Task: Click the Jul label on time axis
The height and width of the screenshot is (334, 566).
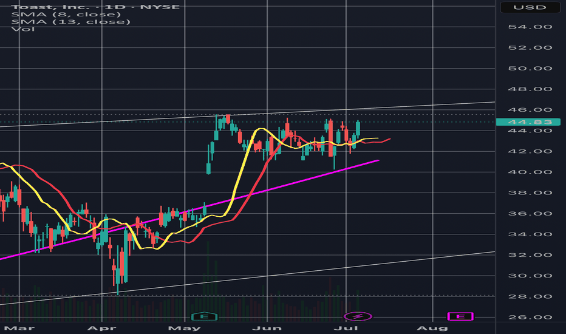Action: click(346, 328)
